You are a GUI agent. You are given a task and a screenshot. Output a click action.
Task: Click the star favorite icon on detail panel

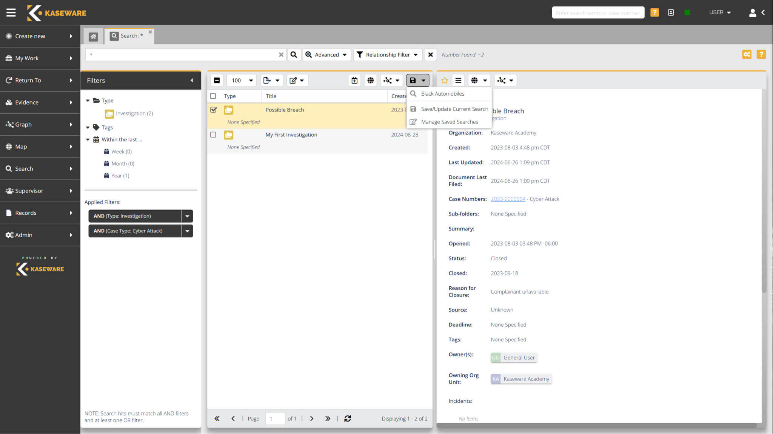point(445,80)
